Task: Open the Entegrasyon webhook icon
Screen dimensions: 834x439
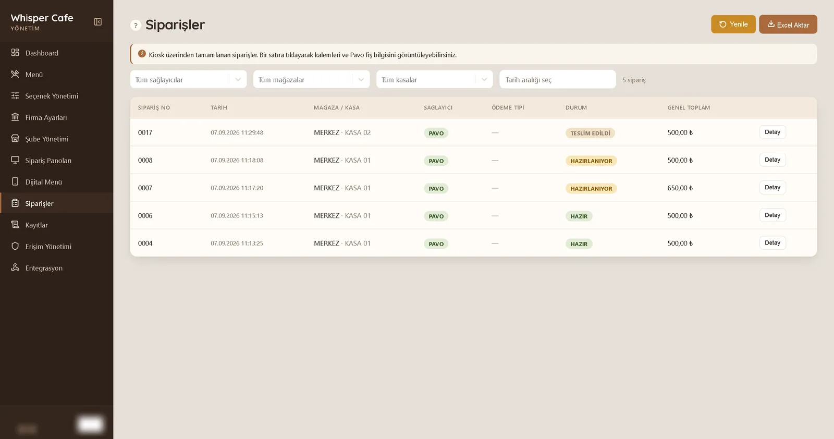Action: click(15, 267)
